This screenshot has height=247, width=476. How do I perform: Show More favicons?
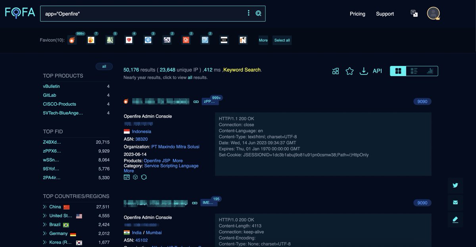coord(263,40)
